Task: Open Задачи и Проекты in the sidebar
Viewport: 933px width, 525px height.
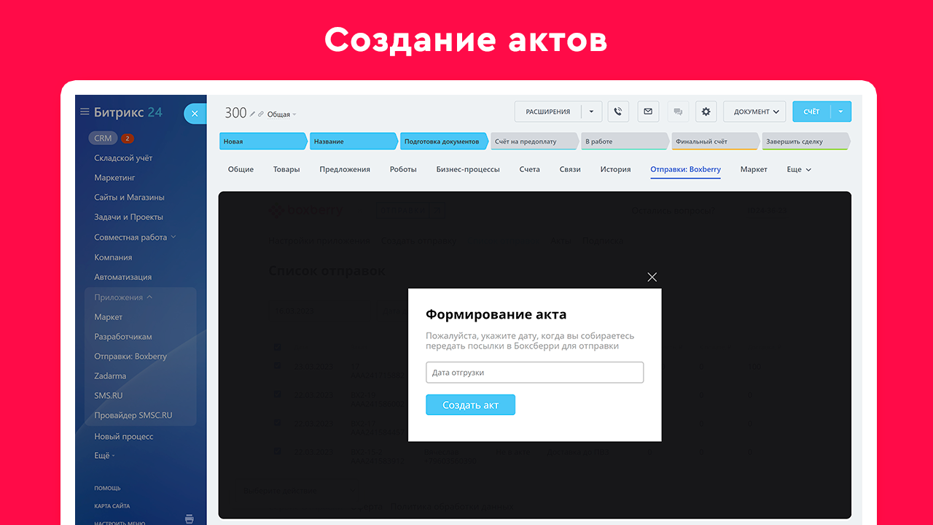Action: (x=128, y=217)
